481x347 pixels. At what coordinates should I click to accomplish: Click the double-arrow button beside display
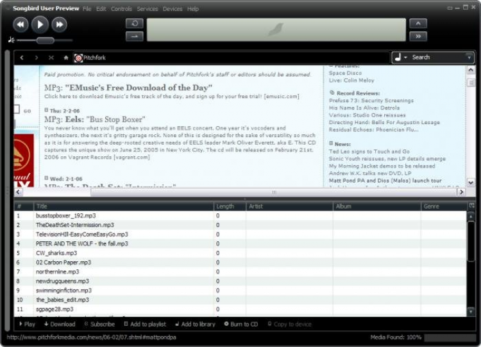click(x=418, y=36)
